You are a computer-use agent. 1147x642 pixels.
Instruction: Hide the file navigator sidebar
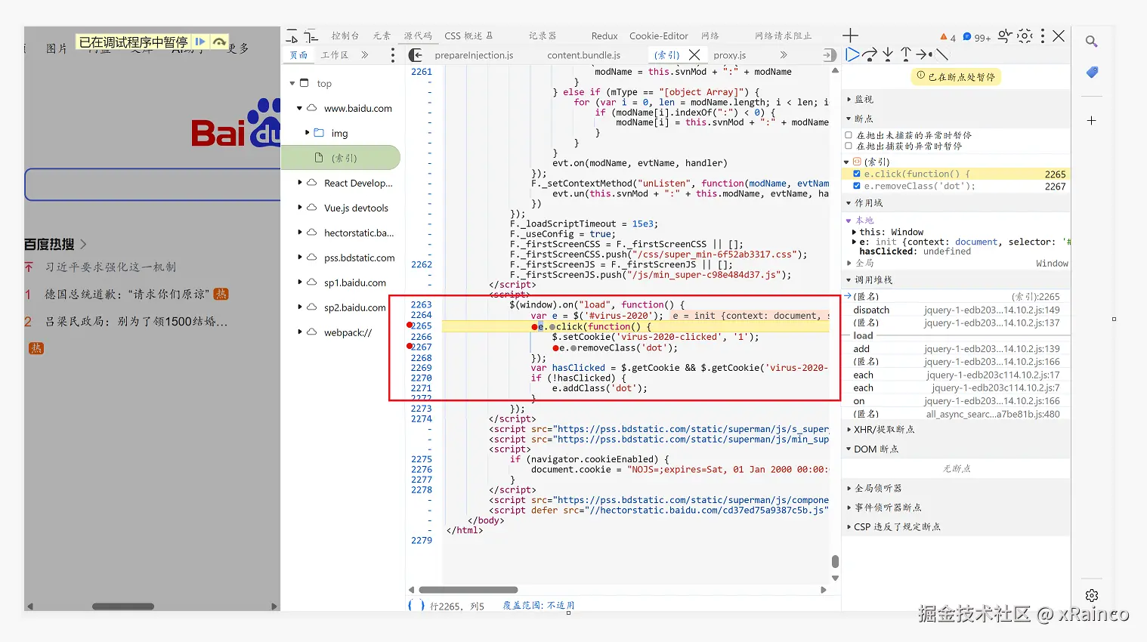pos(415,55)
